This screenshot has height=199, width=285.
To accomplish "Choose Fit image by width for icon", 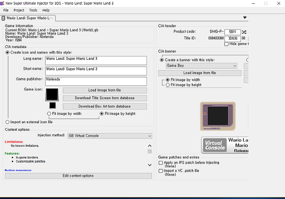I will [64, 114].
